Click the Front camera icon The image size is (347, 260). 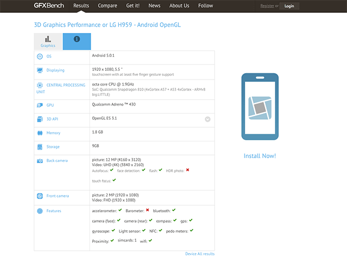click(40, 196)
